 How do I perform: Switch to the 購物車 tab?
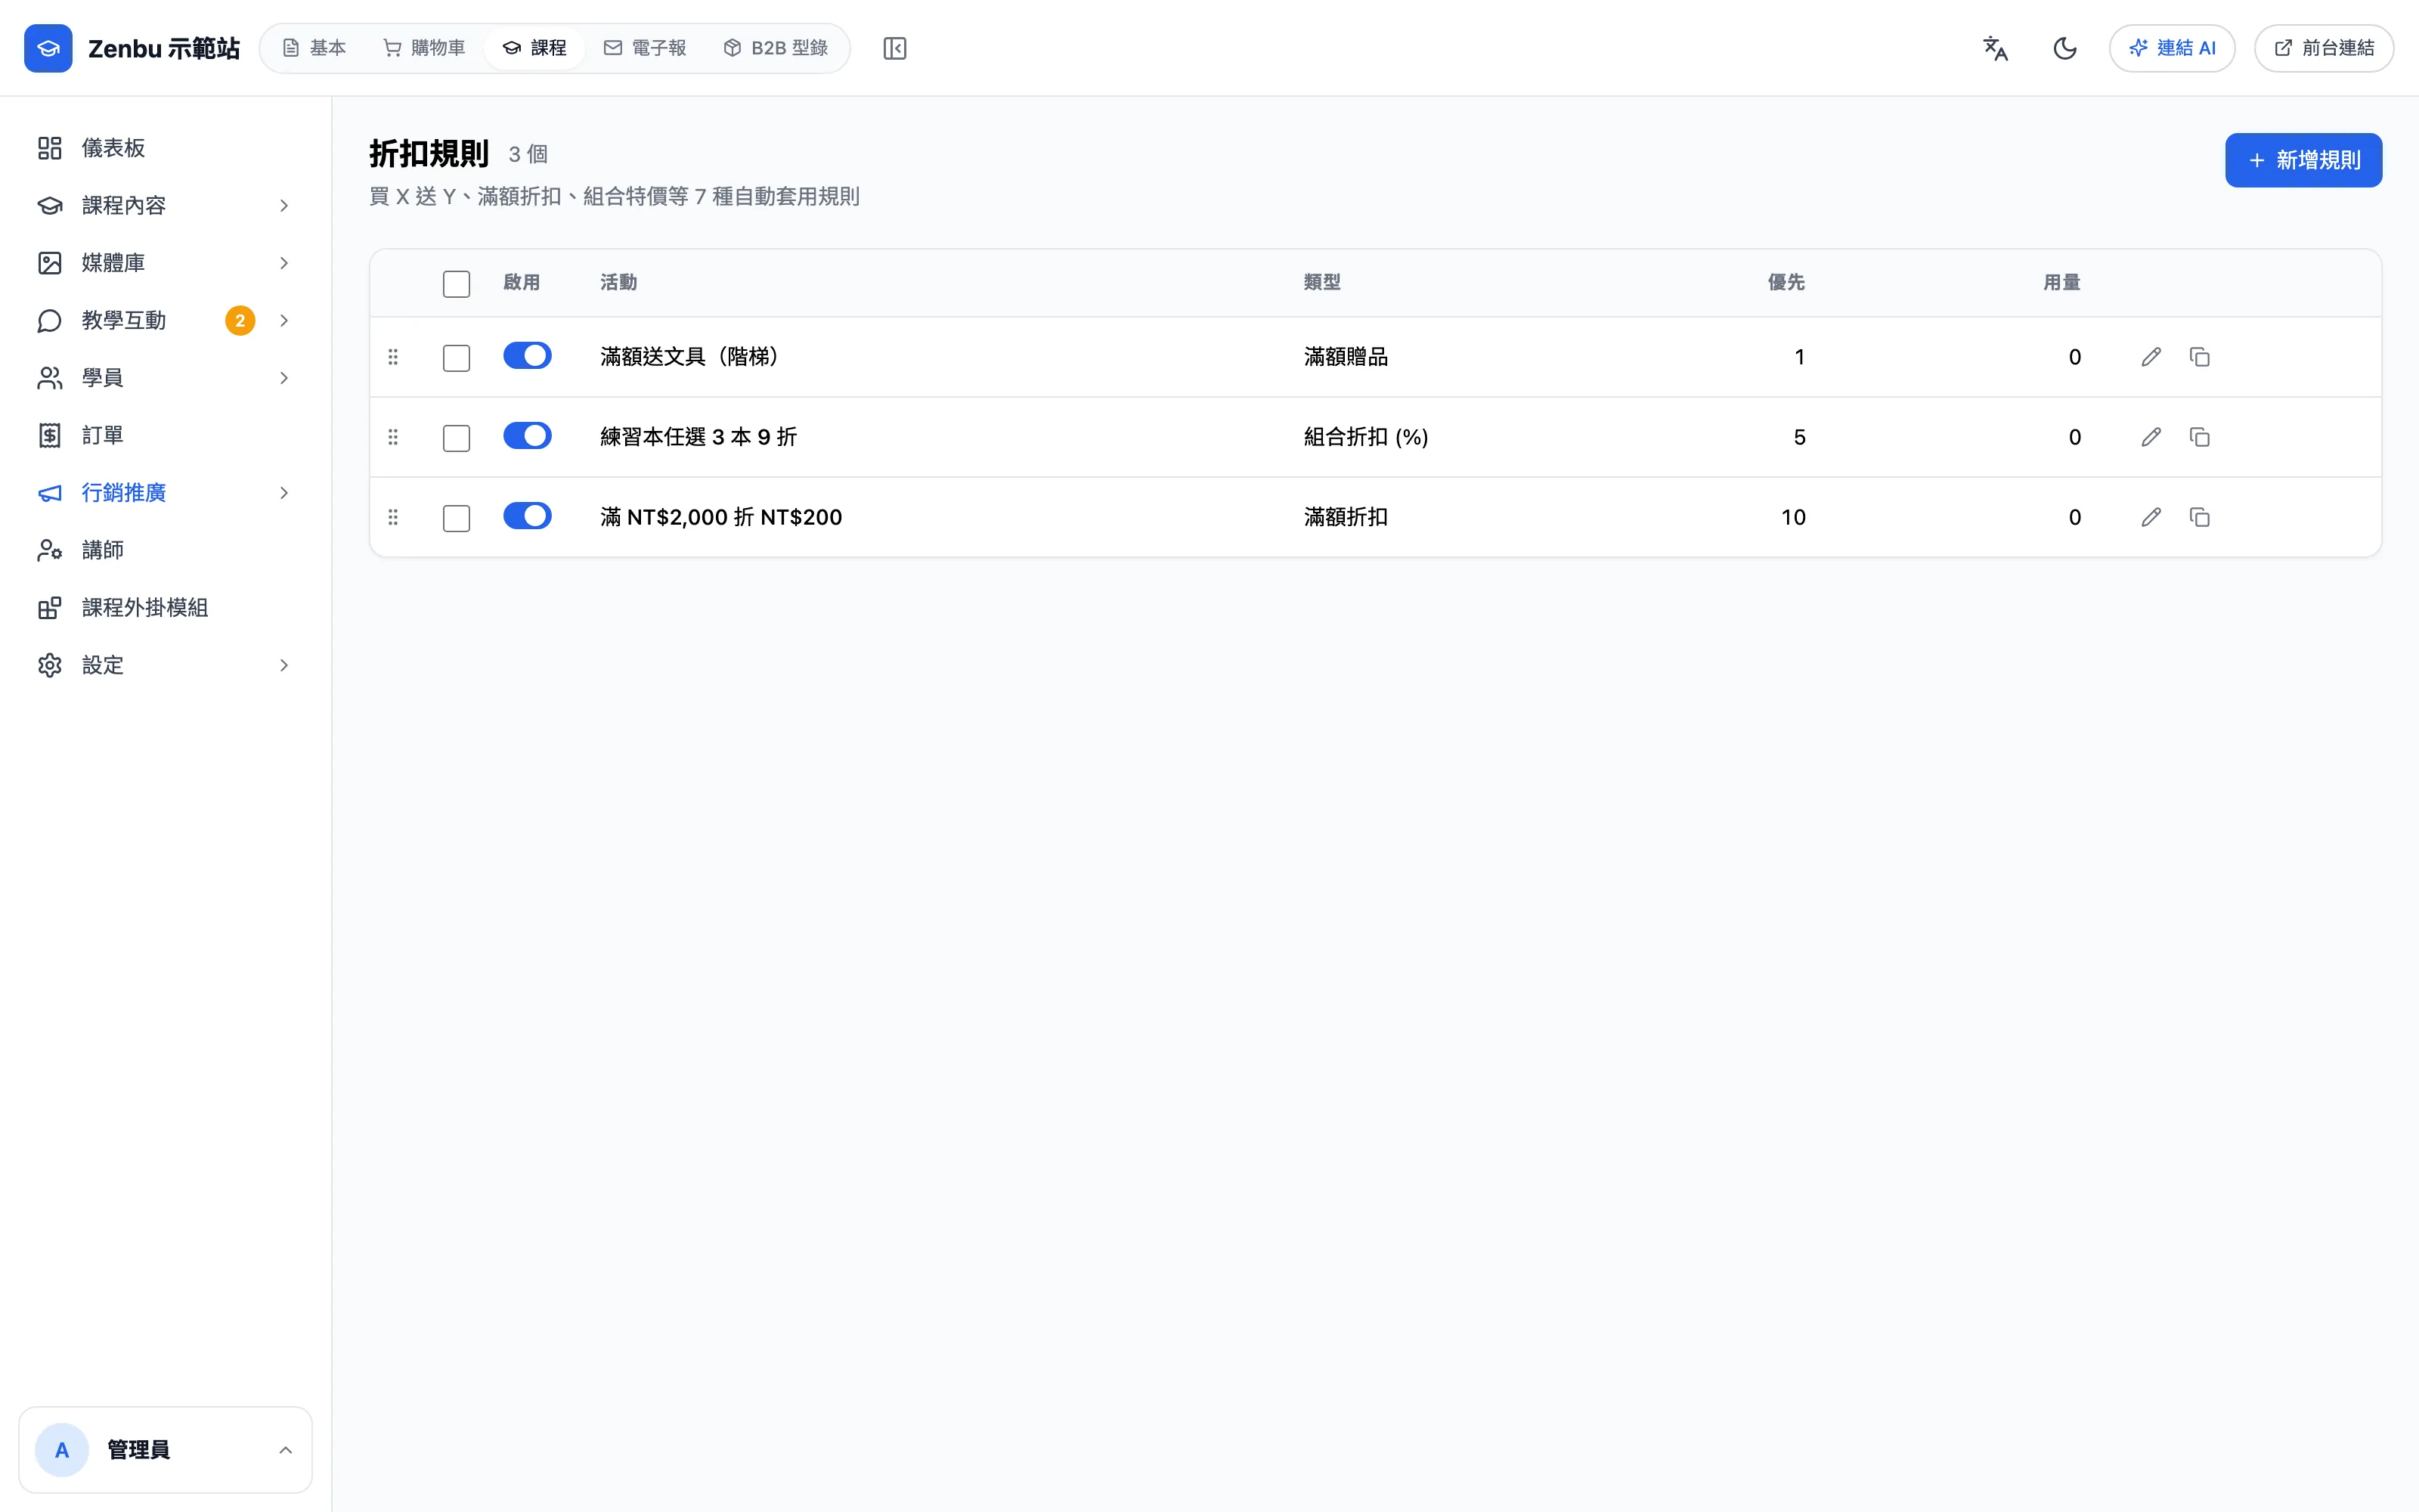[424, 48]
